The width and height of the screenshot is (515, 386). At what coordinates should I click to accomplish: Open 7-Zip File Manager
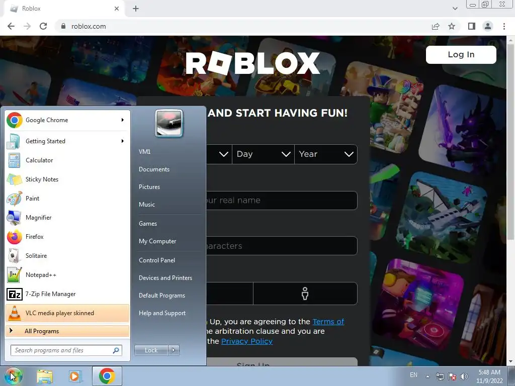(67, 294)
